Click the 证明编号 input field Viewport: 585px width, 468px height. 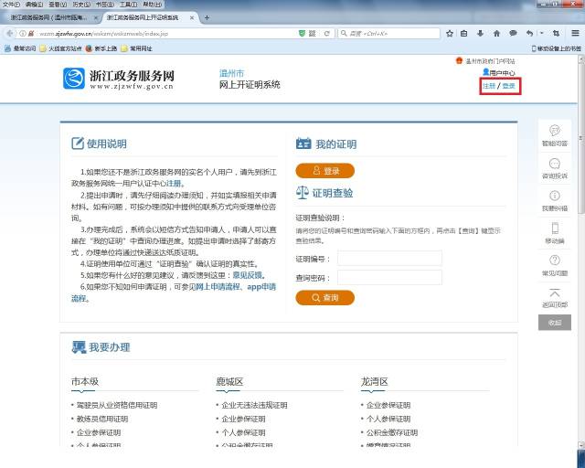[x=389, y=259]
